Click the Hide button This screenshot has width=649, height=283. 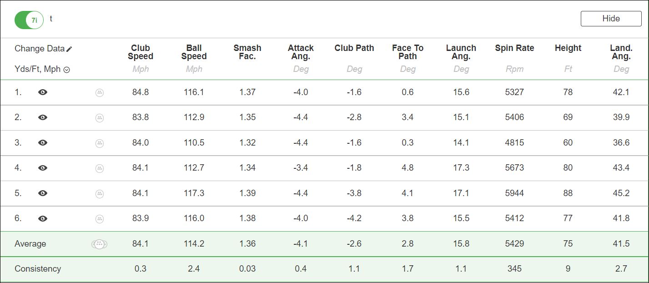tap(611, 19)
